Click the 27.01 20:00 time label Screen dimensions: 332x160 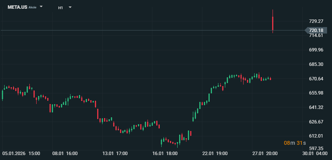point(265,154)
